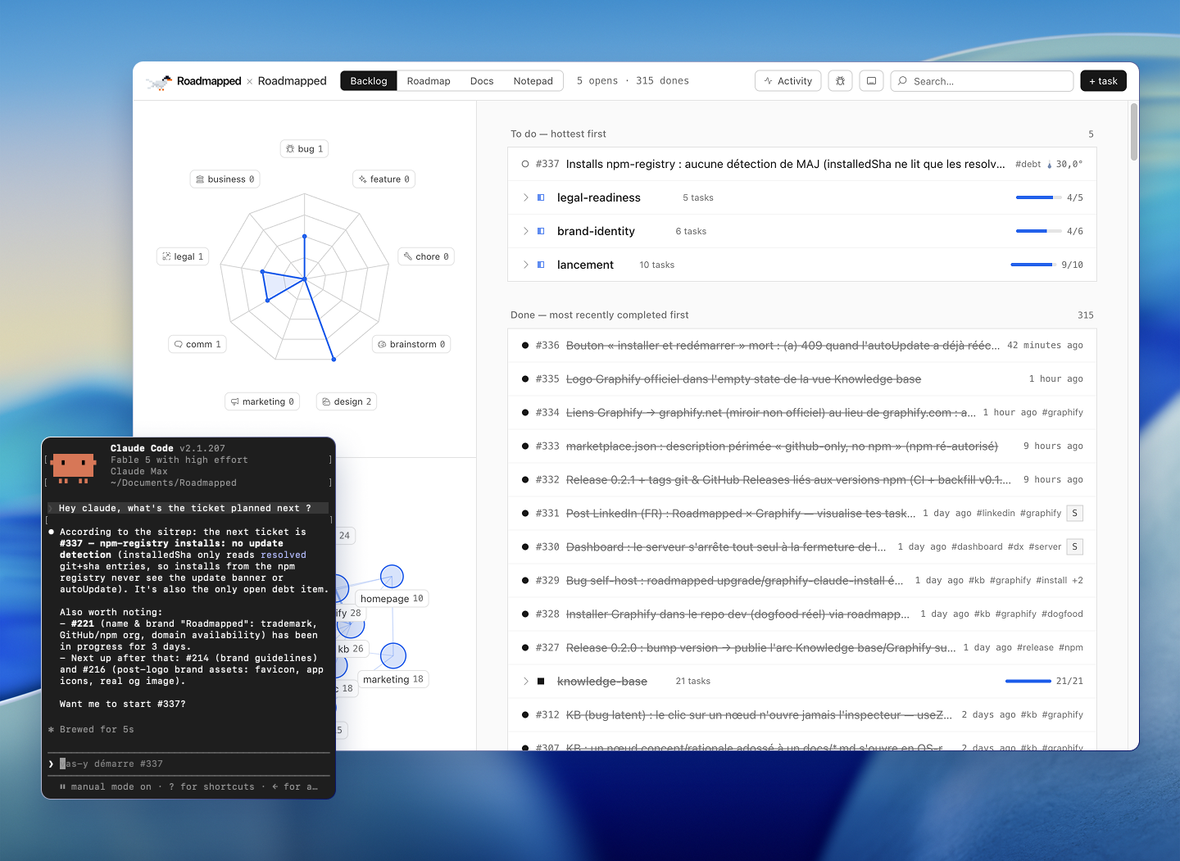Toggle done state of ticket #335
This screenshot has width=1180, height=861.
[525, 379]
